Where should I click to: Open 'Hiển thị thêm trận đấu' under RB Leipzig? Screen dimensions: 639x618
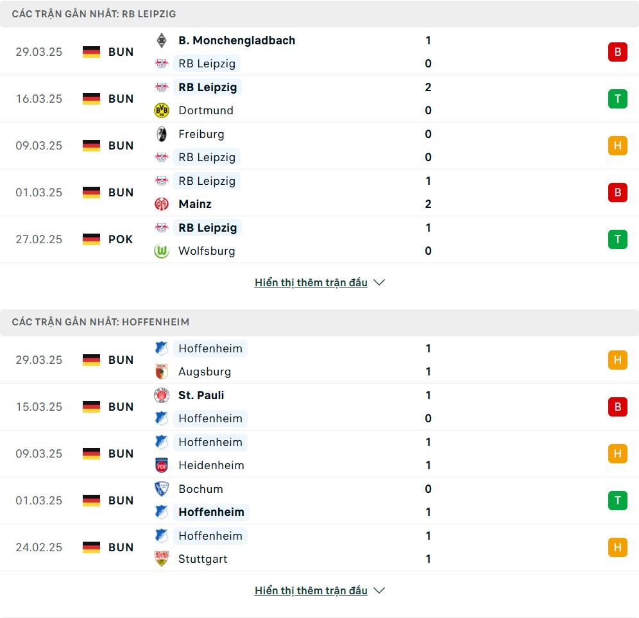pos(311,282)
